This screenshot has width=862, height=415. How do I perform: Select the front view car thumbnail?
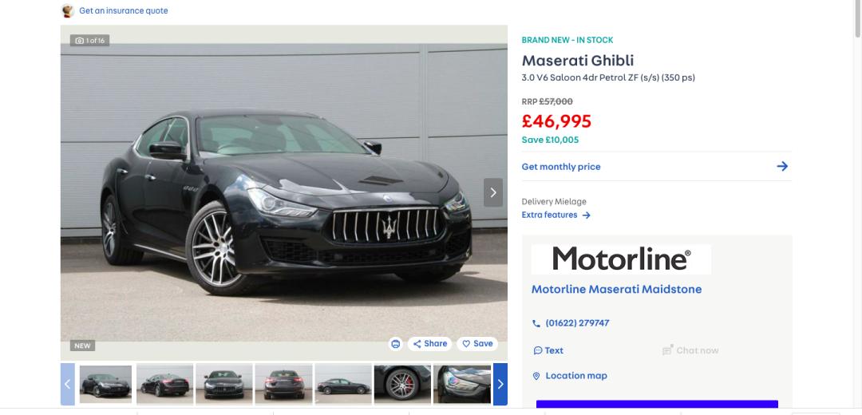[x=223, y=384]
